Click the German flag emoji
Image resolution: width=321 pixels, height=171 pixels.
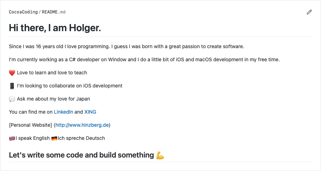[x=54, y=138]
